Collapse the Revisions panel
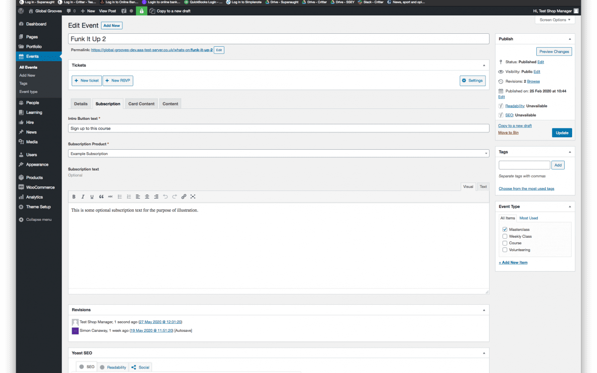The height and width of the screenshot is (373, 597). click(x=484, y=310)
